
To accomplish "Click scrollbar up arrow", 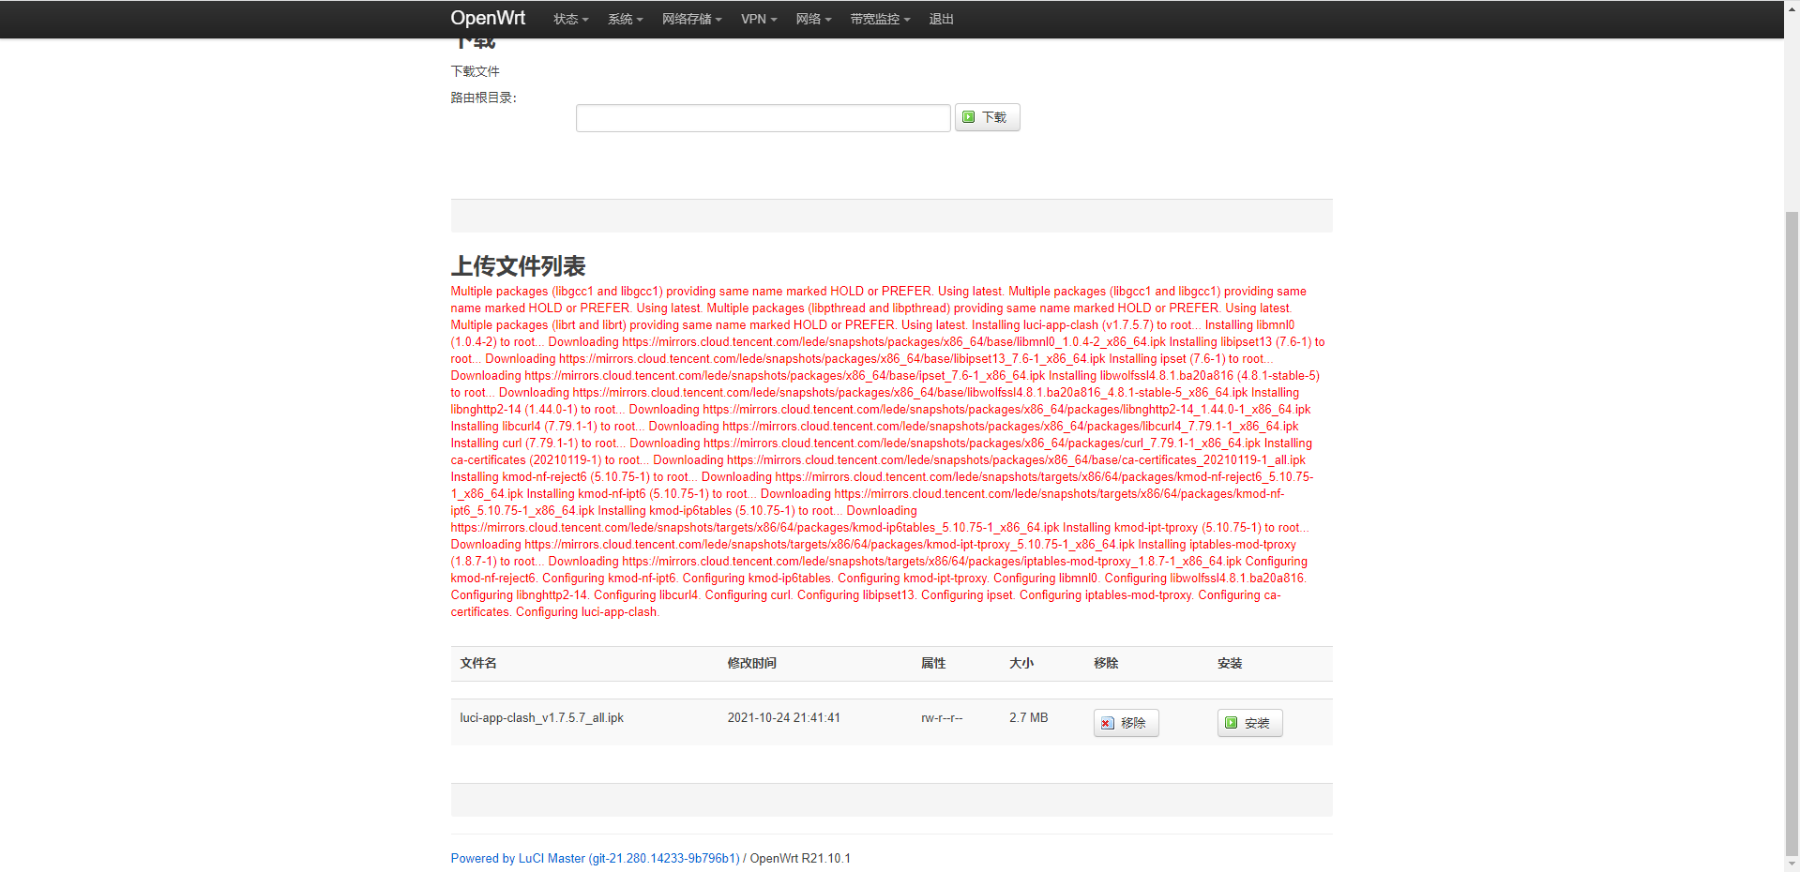I will (x=1792, y=8).
